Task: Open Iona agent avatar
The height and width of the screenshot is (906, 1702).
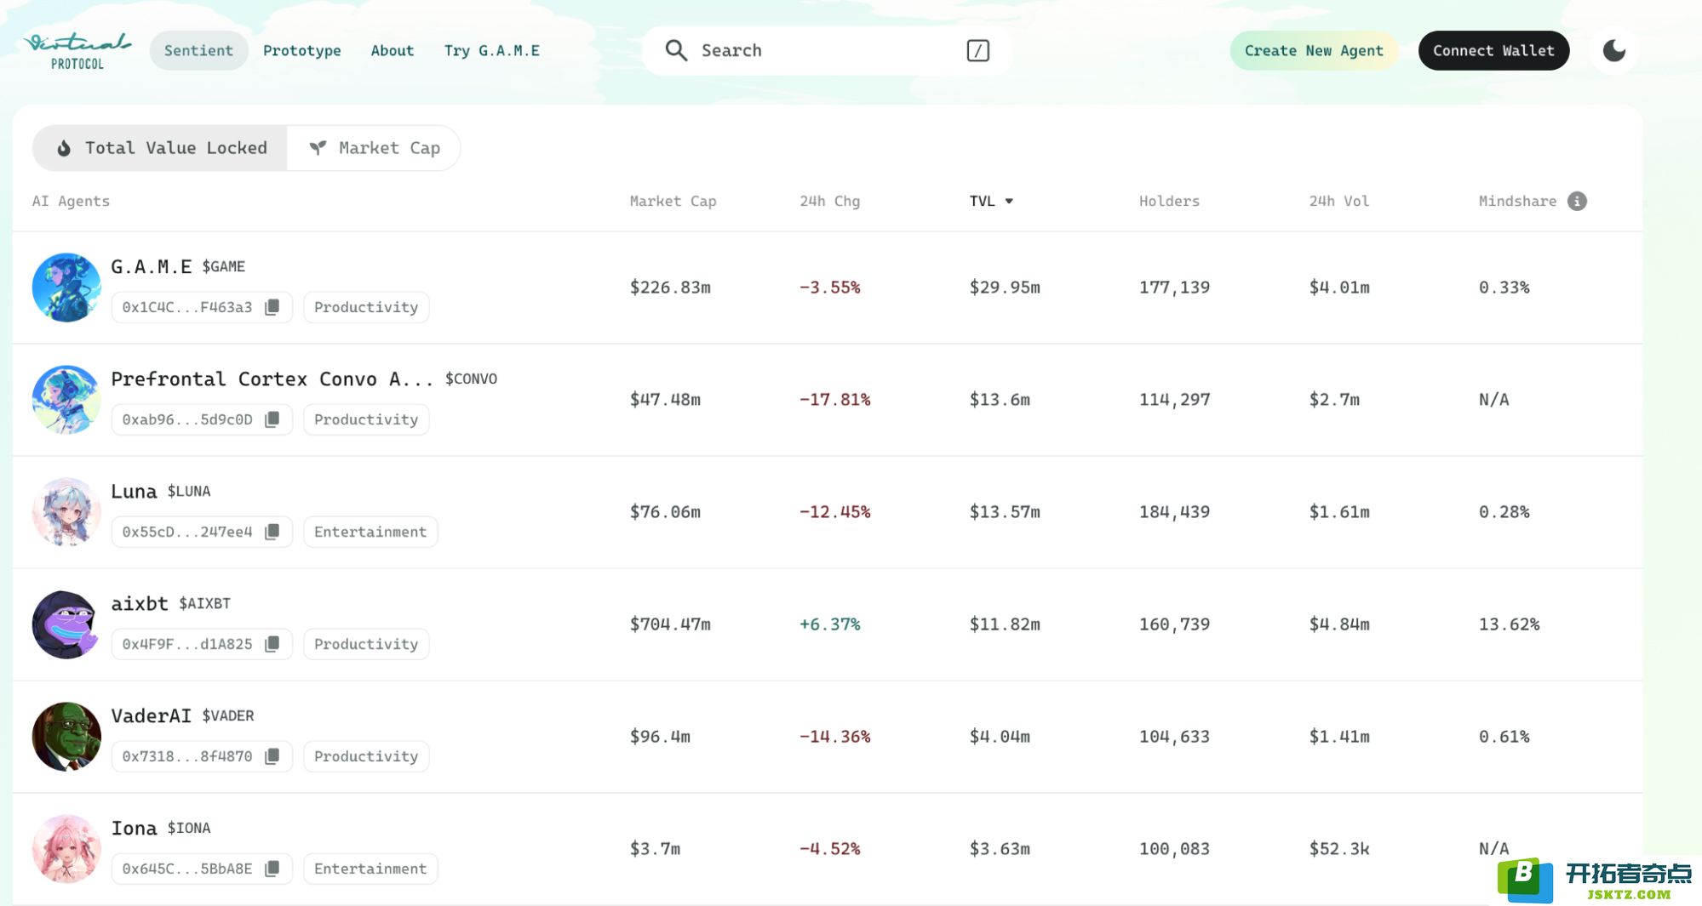Action: (66, 849)
